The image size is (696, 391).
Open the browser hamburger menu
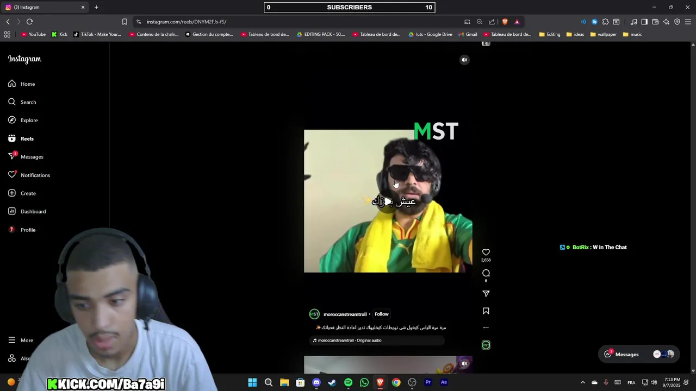point(688,22)
